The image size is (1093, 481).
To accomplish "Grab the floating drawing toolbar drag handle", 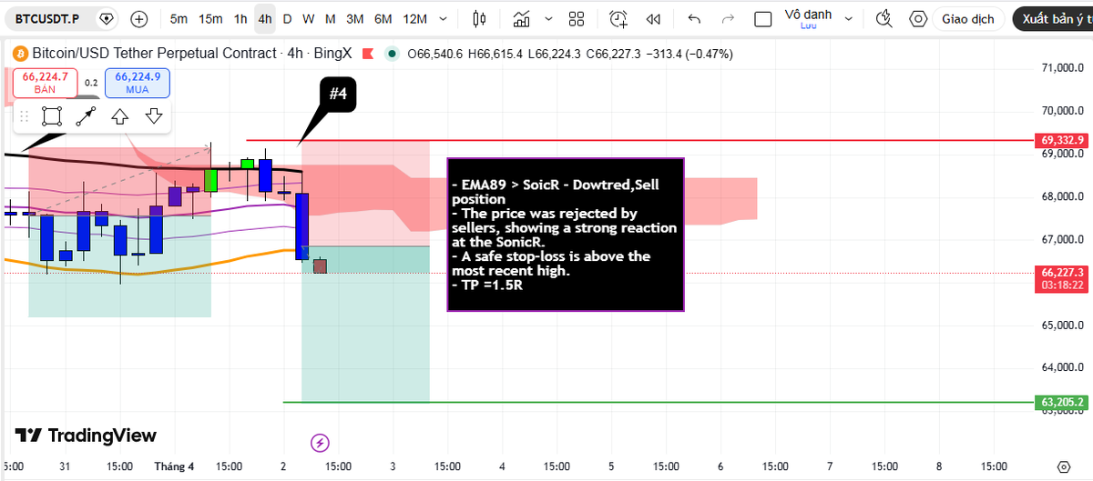I will coord(25,115).
